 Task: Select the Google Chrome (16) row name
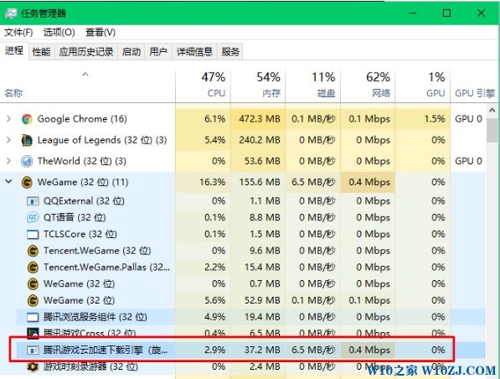82,119
